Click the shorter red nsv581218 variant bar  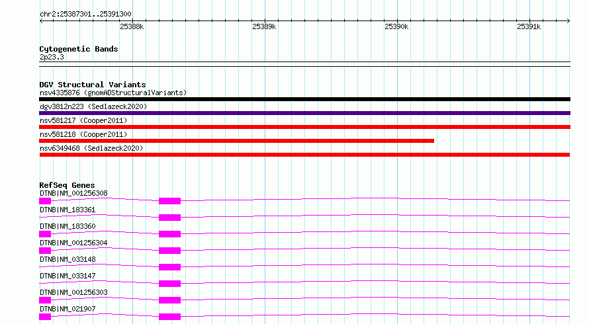237,141
